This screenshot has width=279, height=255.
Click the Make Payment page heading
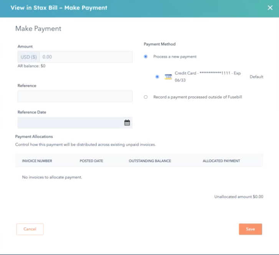tap(38, 29)
